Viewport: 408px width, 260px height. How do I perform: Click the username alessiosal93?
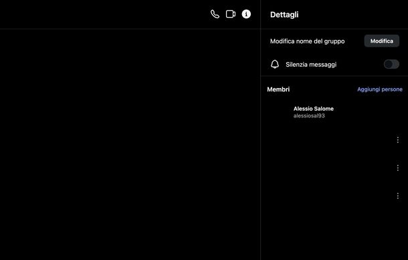pos(309,116)
